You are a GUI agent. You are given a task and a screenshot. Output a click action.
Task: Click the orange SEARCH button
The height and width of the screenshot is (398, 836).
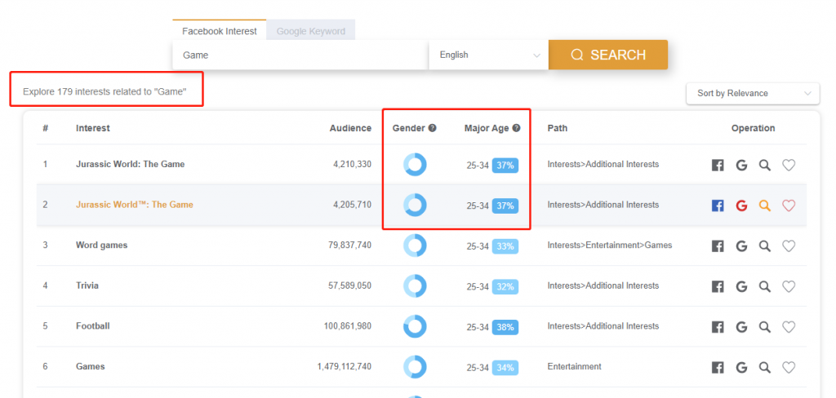pyautogui.click(x=607, y=55)
